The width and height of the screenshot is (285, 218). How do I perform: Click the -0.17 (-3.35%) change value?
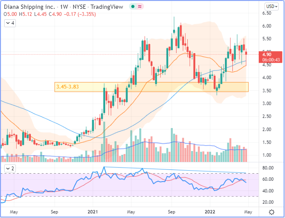click(80, 14)
